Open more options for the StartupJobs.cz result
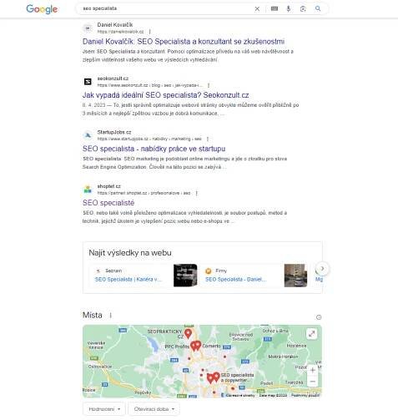This screenshot has width=398, height=420. [208, 139]
